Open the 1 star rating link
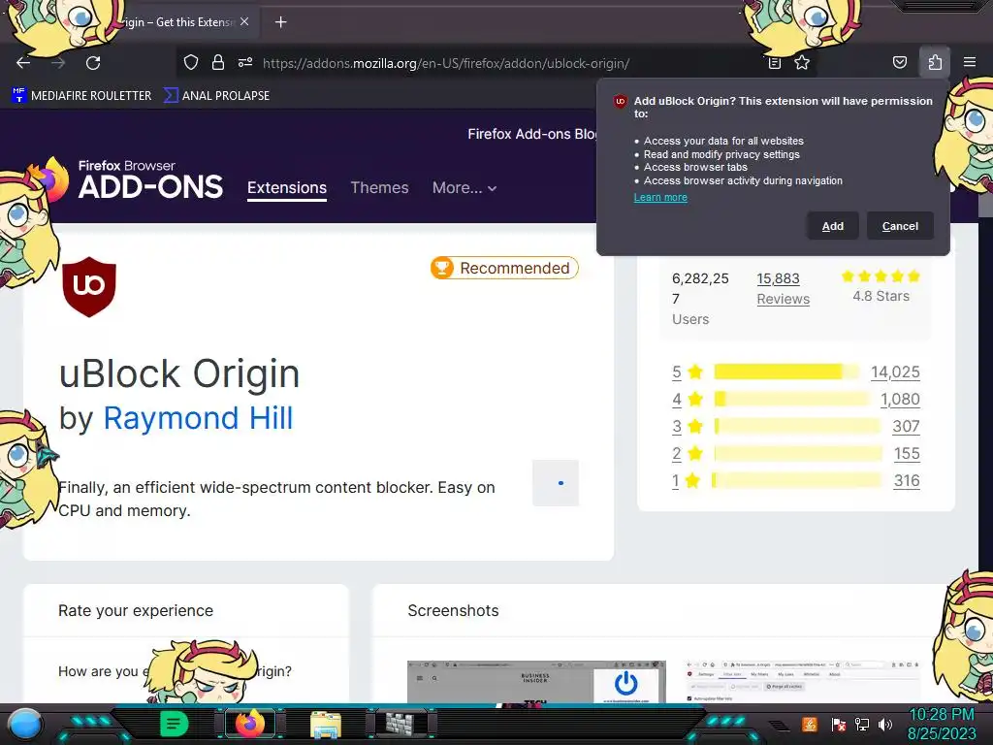 687,481
